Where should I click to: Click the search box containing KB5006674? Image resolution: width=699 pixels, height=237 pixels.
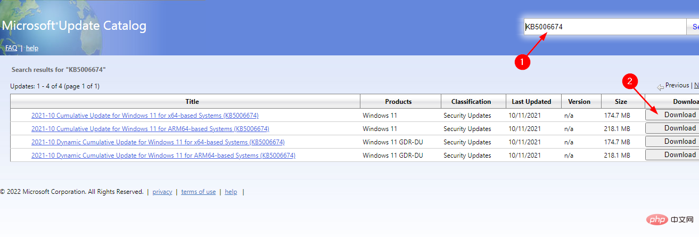pos(605,27)
